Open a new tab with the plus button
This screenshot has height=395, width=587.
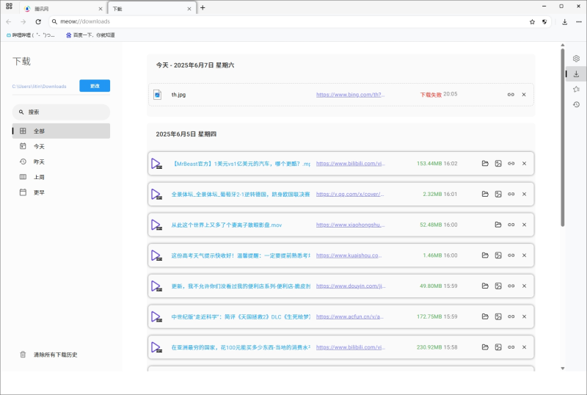(203, 8)
